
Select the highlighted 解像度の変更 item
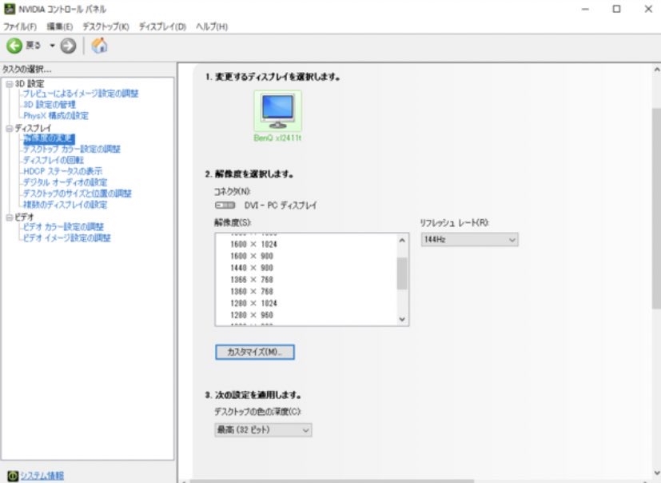49,138
